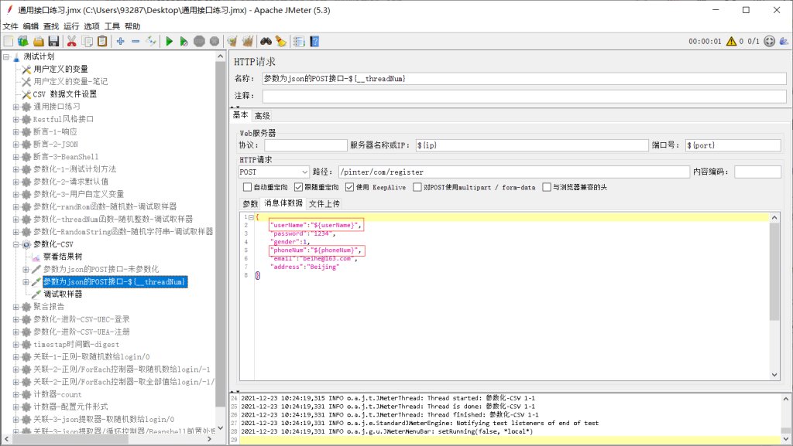Click the remote engines globe icon
793x446 pixels.
(769, 42)
